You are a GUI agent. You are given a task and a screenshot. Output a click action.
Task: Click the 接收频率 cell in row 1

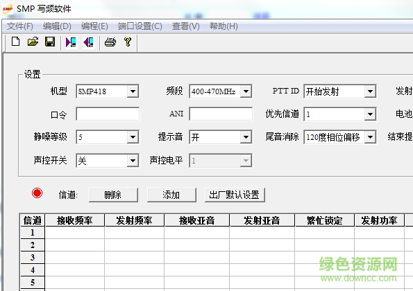coord(75,233)
